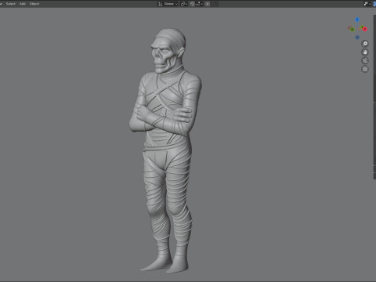Open the Object menu in the viewport header
Viewport: 376px width, 282px height.
pos(34,4)
